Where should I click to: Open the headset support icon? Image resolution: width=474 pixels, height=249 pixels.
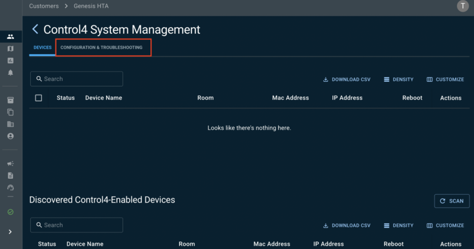coord(10,187)
